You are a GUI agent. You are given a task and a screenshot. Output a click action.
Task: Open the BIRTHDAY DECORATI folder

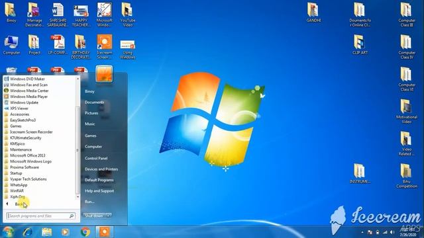point(81,47)
